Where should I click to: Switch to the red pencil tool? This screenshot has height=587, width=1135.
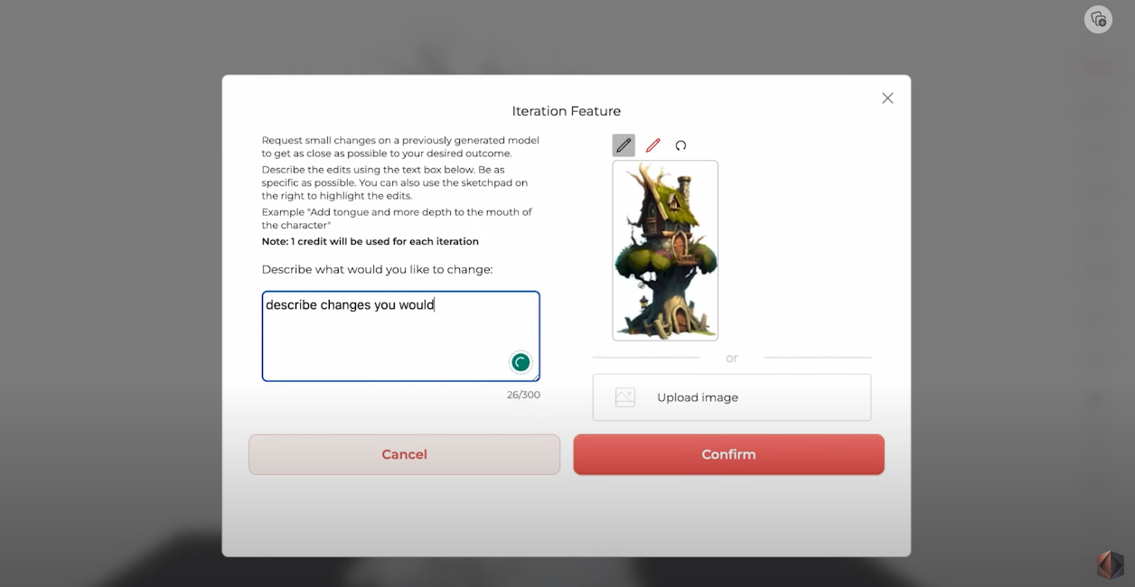652,145
